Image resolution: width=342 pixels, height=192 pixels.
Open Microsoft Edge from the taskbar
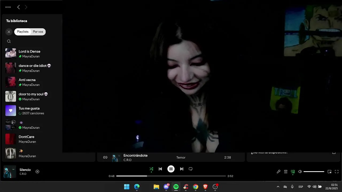click(x=137, y=187)
